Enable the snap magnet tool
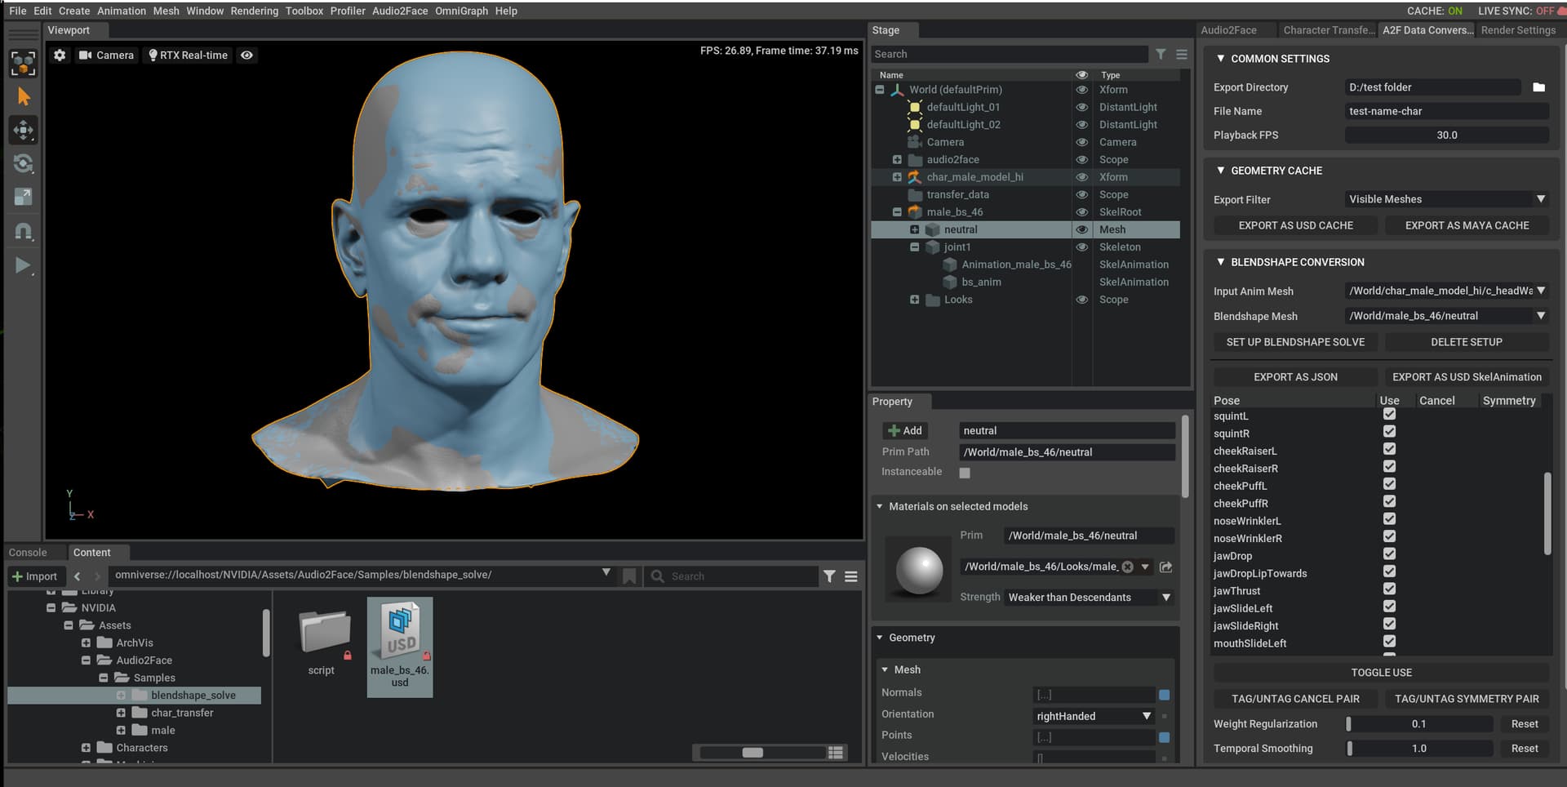Image resolution: width=1567 pixels, height=787 pixels. (24, 232)
